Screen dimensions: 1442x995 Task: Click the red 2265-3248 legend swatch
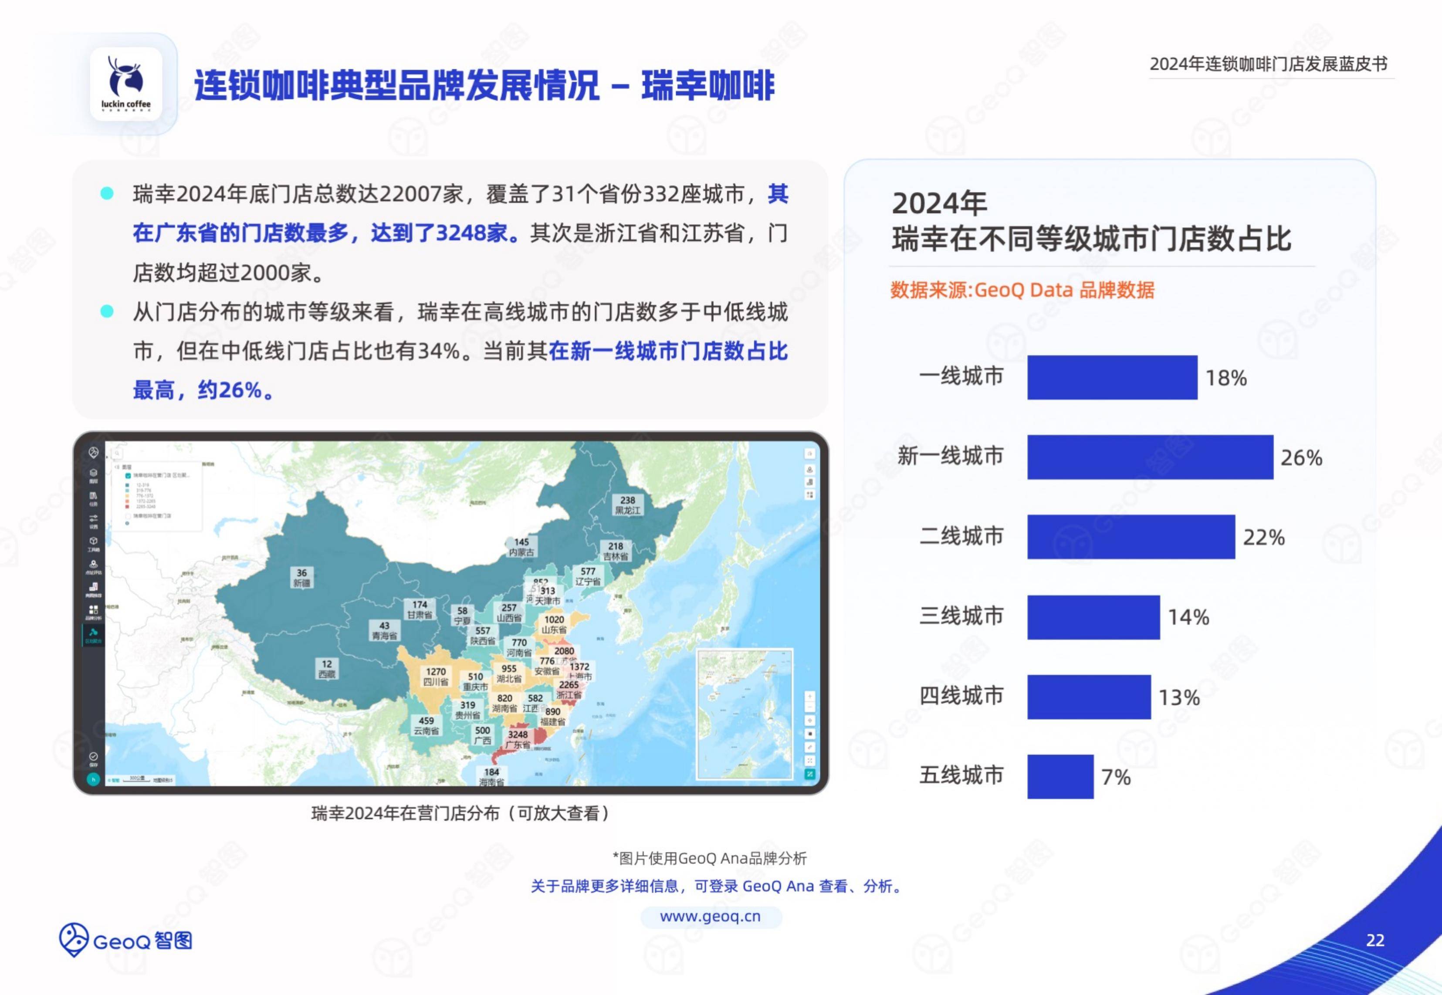(127, 507)
